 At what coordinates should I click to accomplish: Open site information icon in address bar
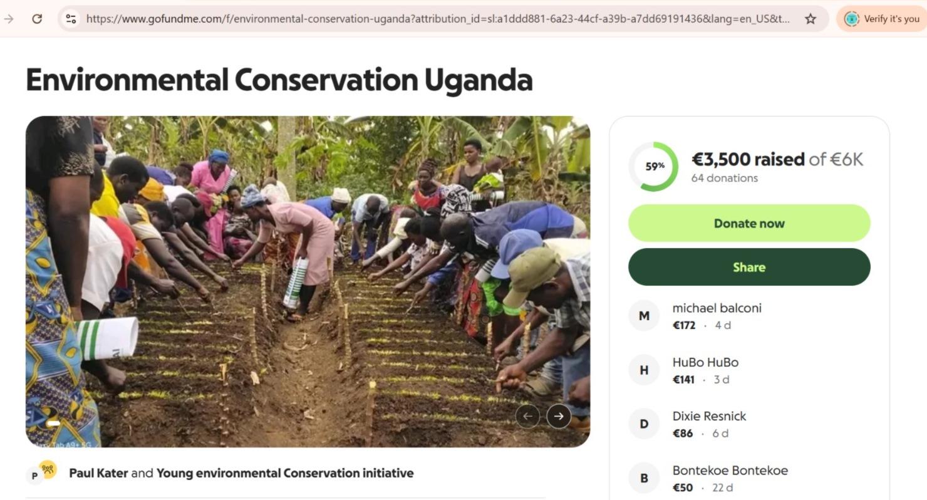[71, 19]
